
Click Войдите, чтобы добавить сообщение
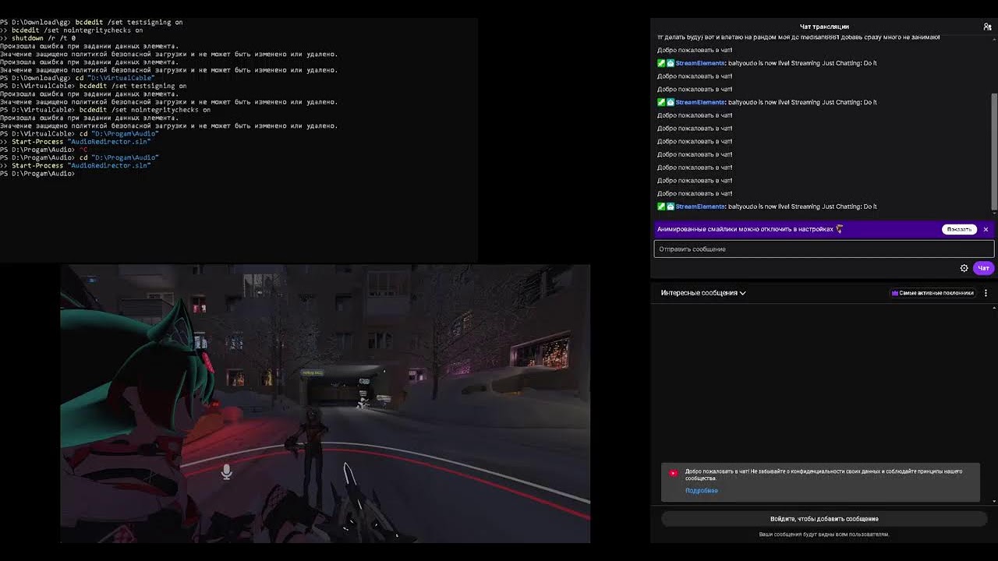tap(824, 519)
